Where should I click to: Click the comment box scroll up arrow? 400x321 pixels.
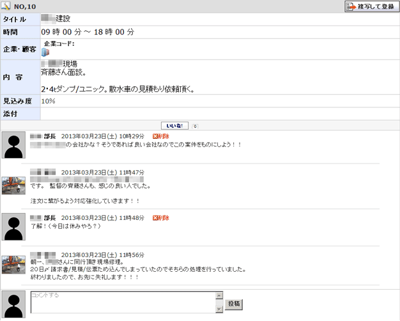pyautogui.click(x=219, y=295)
